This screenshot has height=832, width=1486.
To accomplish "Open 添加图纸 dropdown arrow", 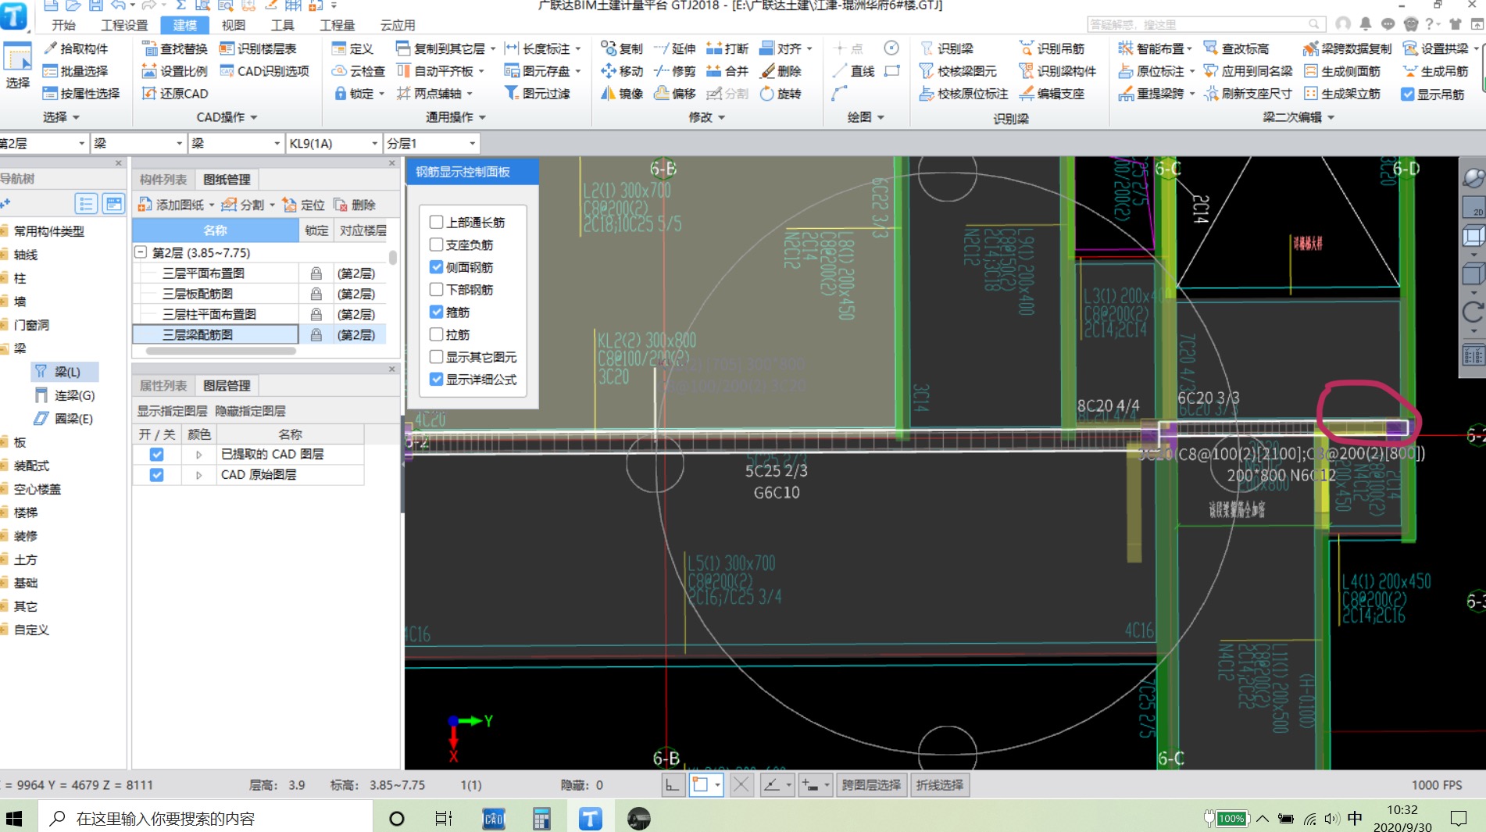I will pyautogui.click(x=212, y=205).
